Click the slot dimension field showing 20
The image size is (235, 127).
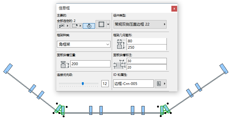[x=147, y=67]
